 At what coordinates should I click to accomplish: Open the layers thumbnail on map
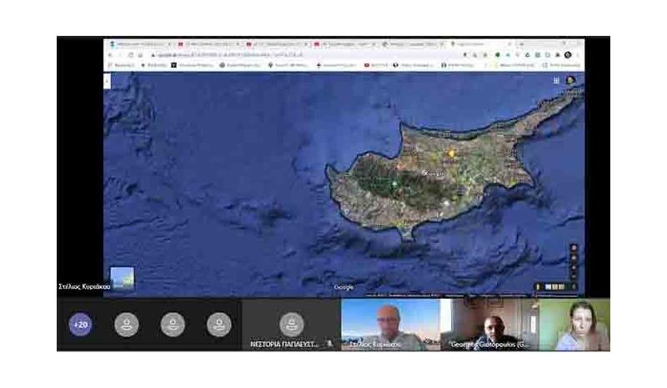tap(122, 279)
